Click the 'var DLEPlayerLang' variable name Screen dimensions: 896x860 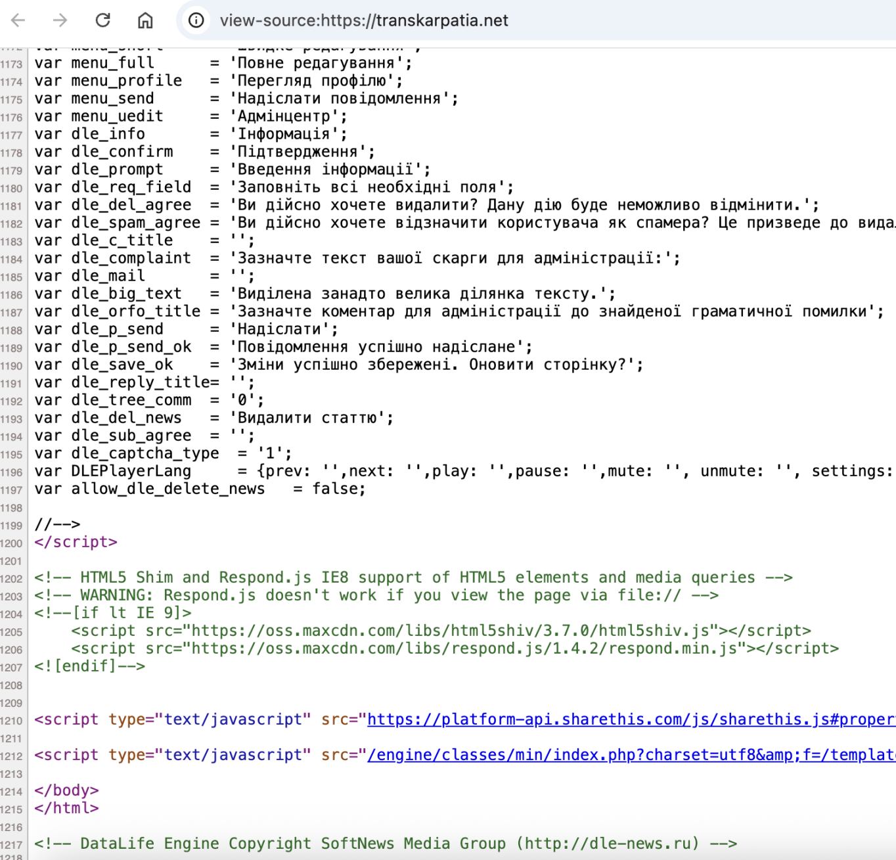coord(113,471)
